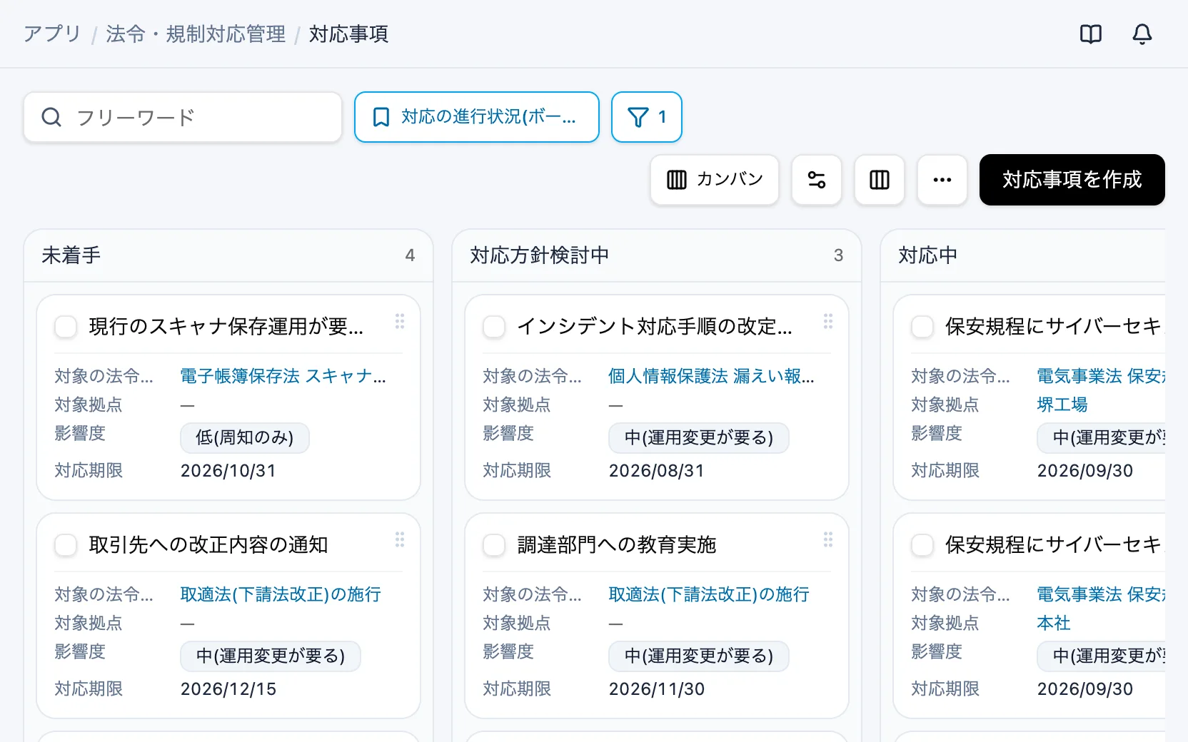The image size is (1188, 742).
Task: Open 個人情報保護法 漏えい報… link
Action: 711,376
